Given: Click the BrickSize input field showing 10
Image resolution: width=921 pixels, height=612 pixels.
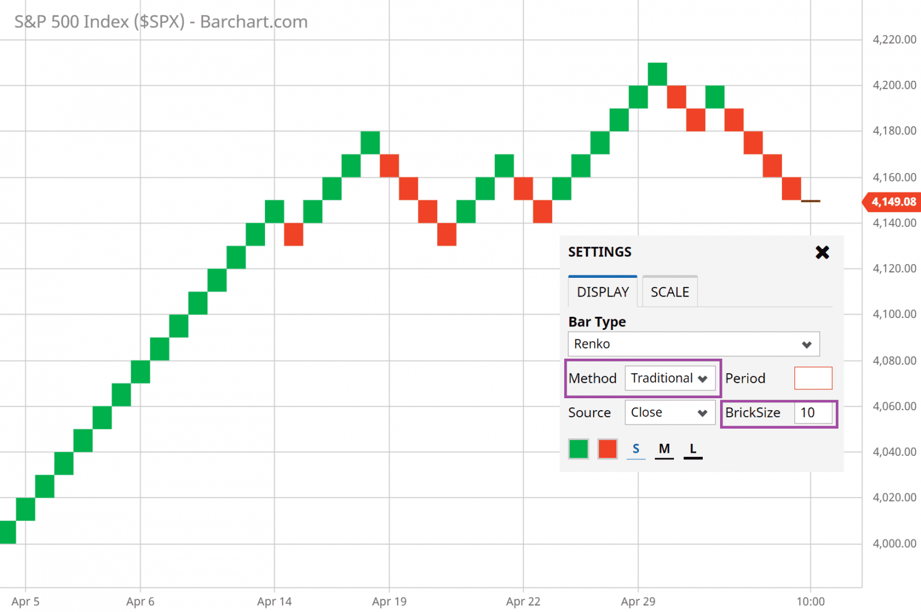Looking at the screenshot, I should (813, 413).
